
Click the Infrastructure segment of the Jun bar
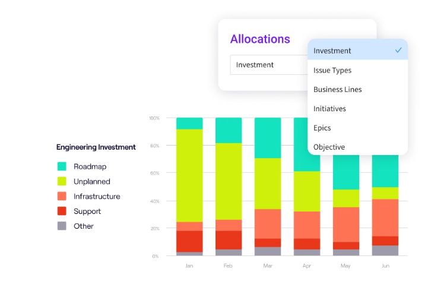pos(385,217)
